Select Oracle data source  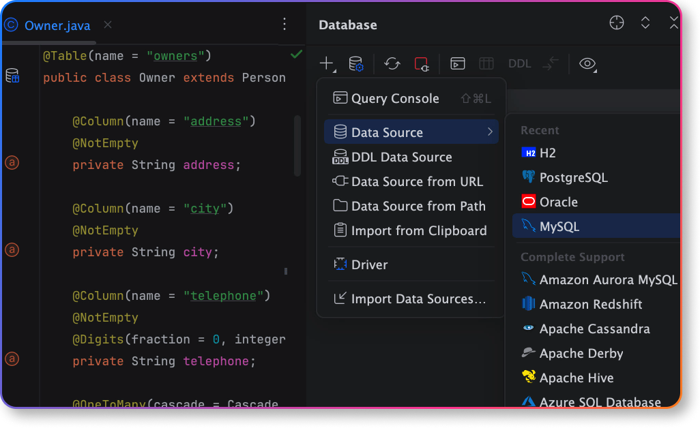(x=596, y=202)
